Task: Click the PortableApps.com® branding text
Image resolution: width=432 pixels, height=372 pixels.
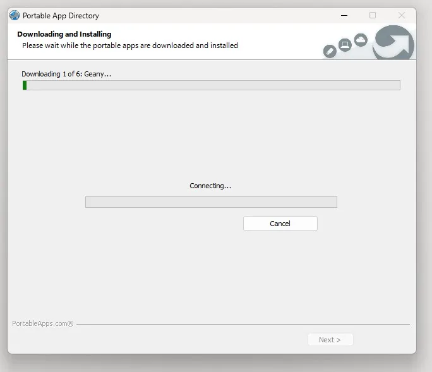Action: tap(43, 323)
